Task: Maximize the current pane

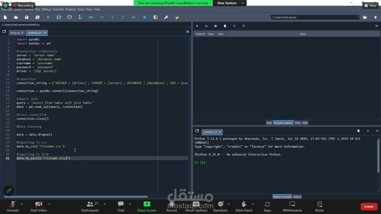Action: (155, 17)
